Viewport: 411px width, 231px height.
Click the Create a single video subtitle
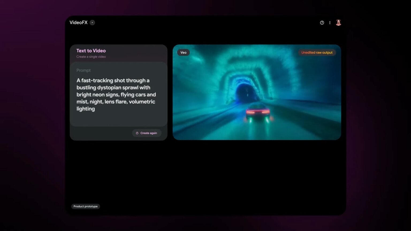tap(91, 57)
